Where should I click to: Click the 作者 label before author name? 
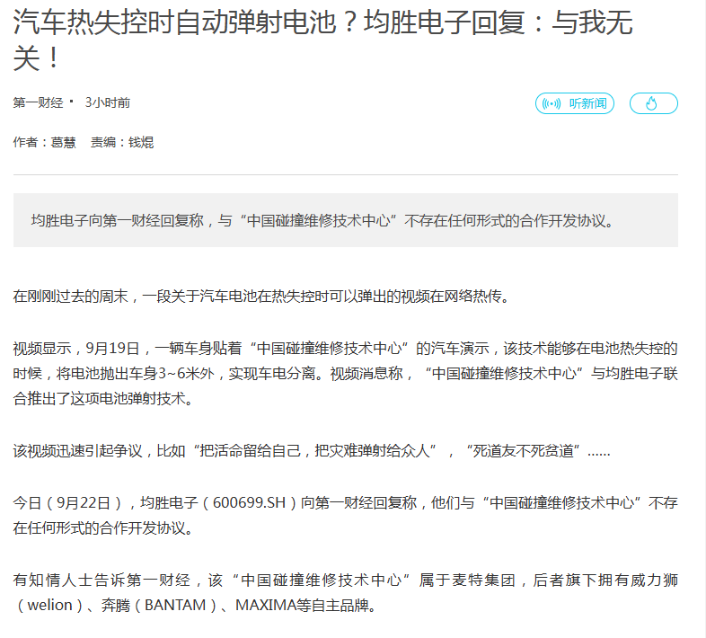[x=25, y=142]
